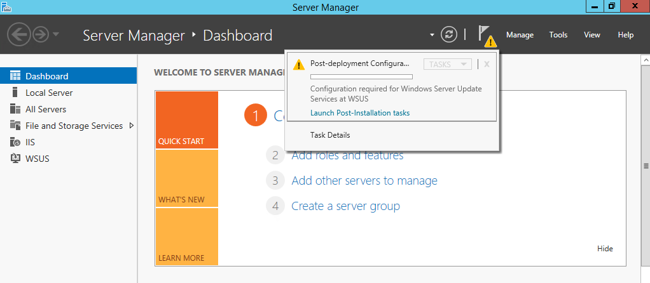Click the All Servers icon
This screenshot has width=650, height=283.
point(15,109)
